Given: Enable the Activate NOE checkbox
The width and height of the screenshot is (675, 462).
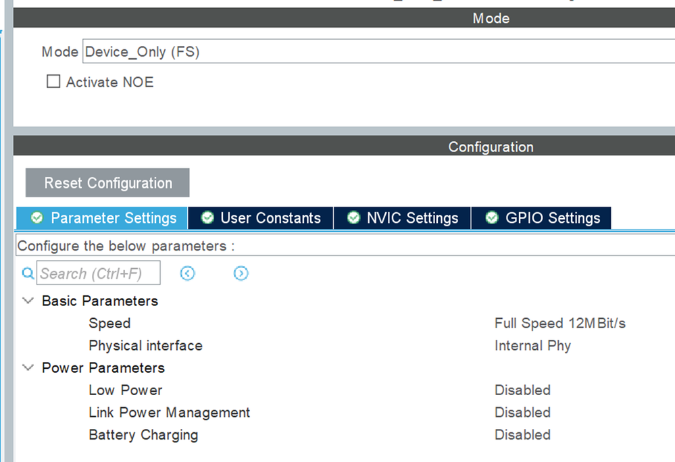Looking at the screenshot, I should (x=53, y=82).
